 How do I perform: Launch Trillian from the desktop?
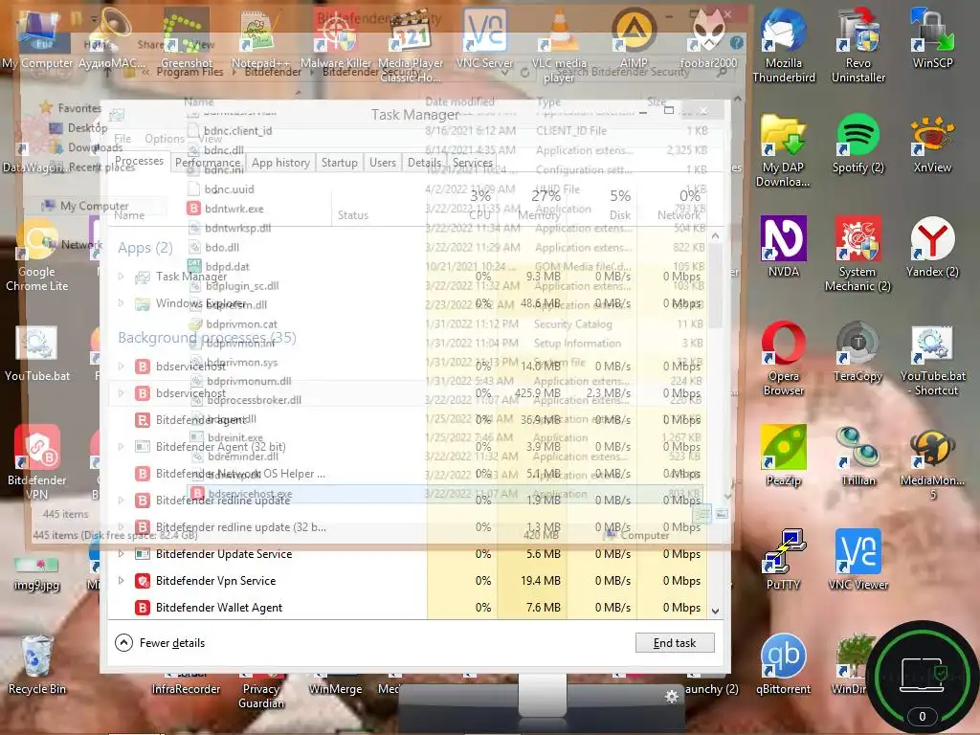[858, 457]
